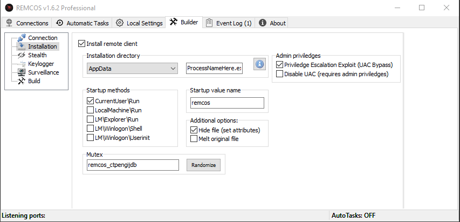Screen dimensions: 460x222
Task: Click the gear icon on Local Settings tab
Action: click(119, 23)
